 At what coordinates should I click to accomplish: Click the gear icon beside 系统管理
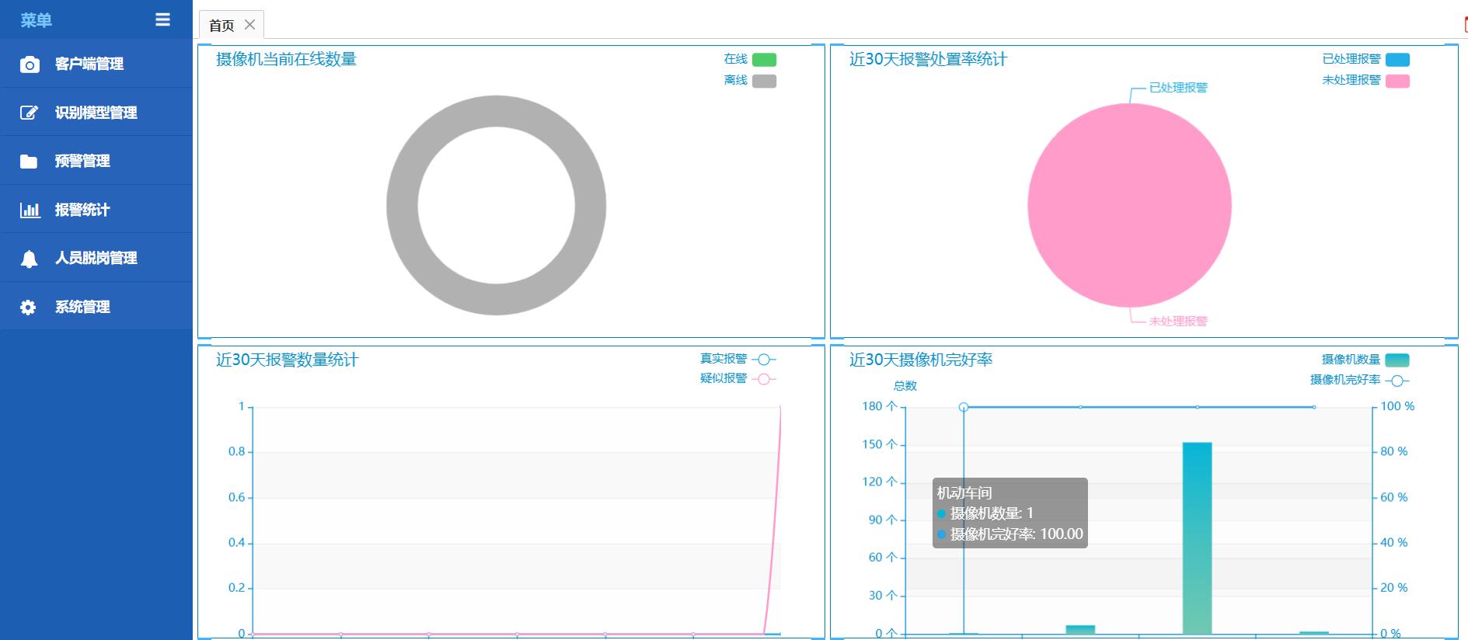point(28,307)
